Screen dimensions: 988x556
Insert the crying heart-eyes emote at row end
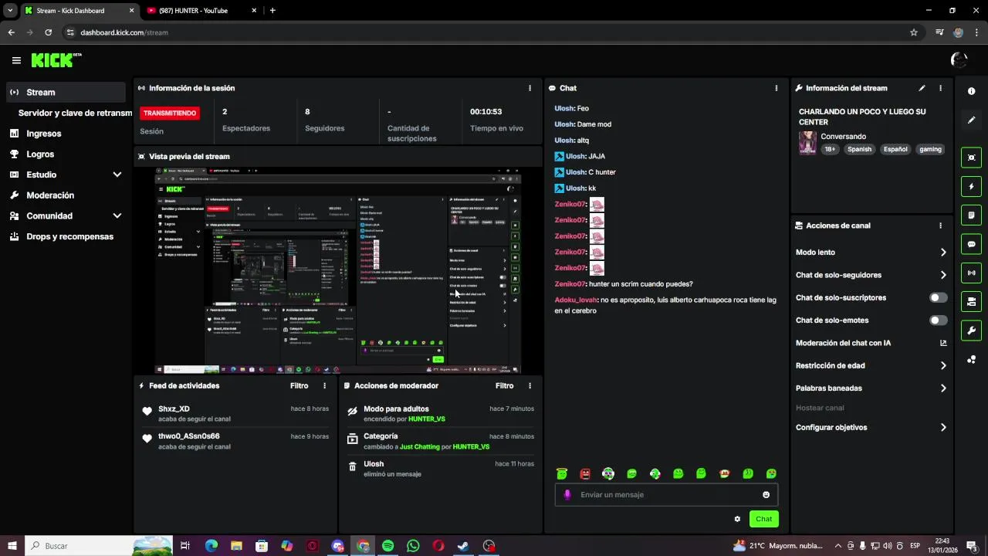click(x=770, y=473)
